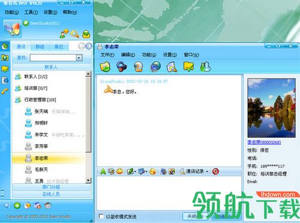300x223 pixels.
Task: Click the user avatar butterfly picture
Action: pyautogui.click(x=12, y=29)
